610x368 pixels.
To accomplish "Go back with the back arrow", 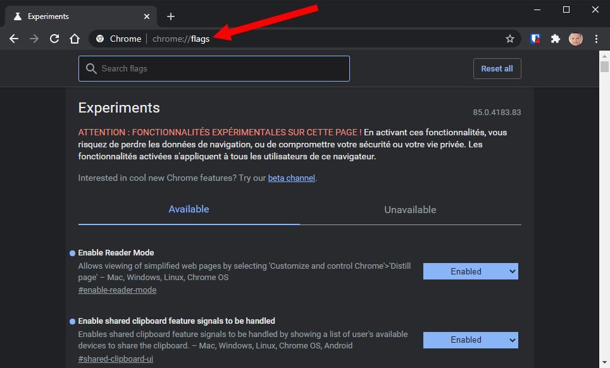I will [x=14, y=39].
